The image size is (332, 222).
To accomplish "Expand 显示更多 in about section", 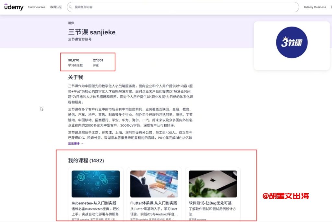I will [x=76, y=144].
